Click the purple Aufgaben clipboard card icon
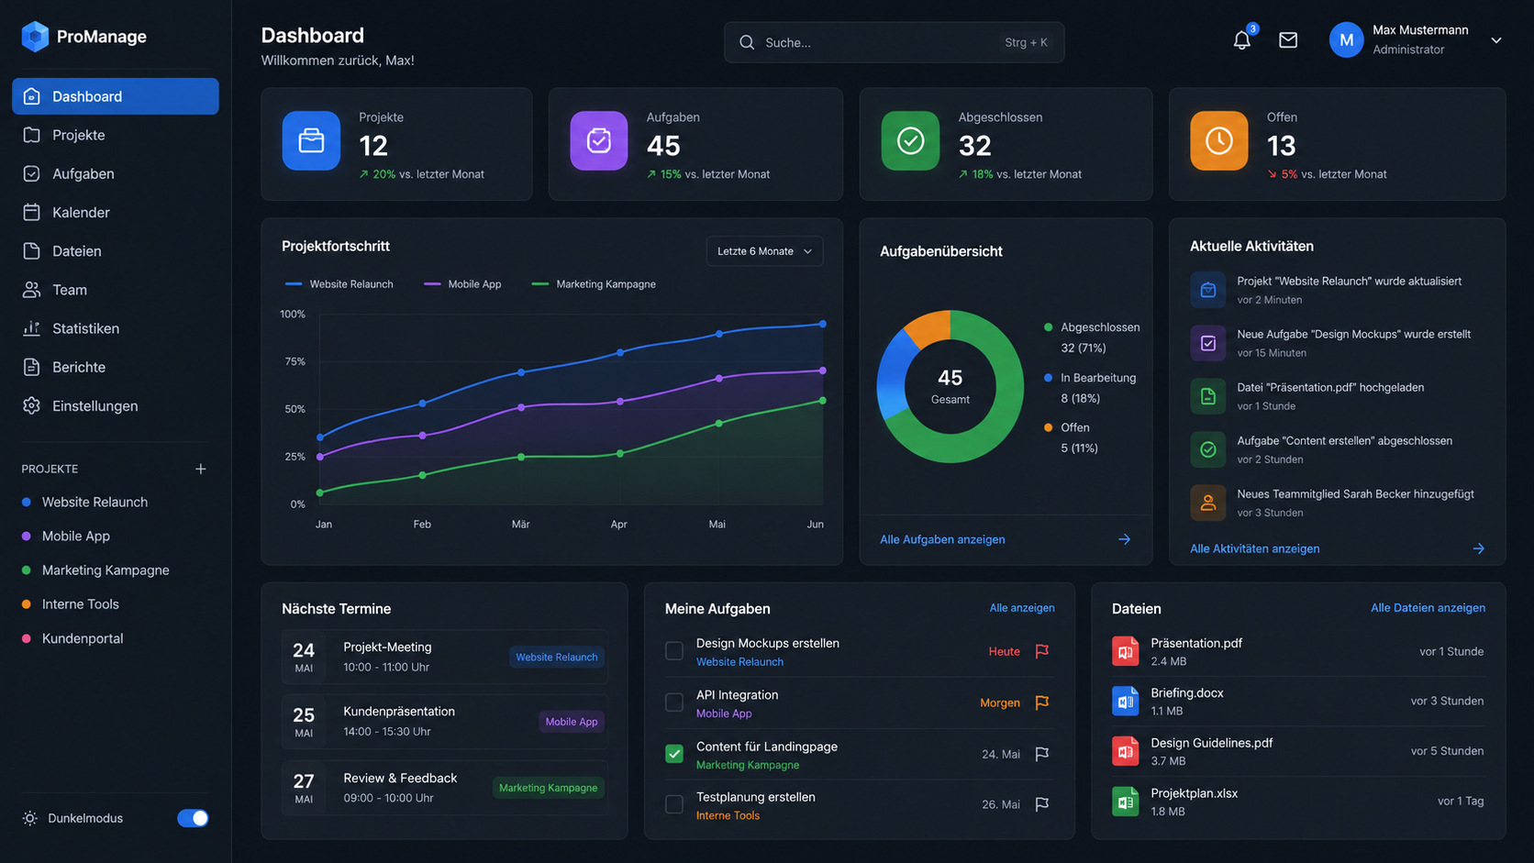The image size is (1534, 863). click(x=599, y=140)
